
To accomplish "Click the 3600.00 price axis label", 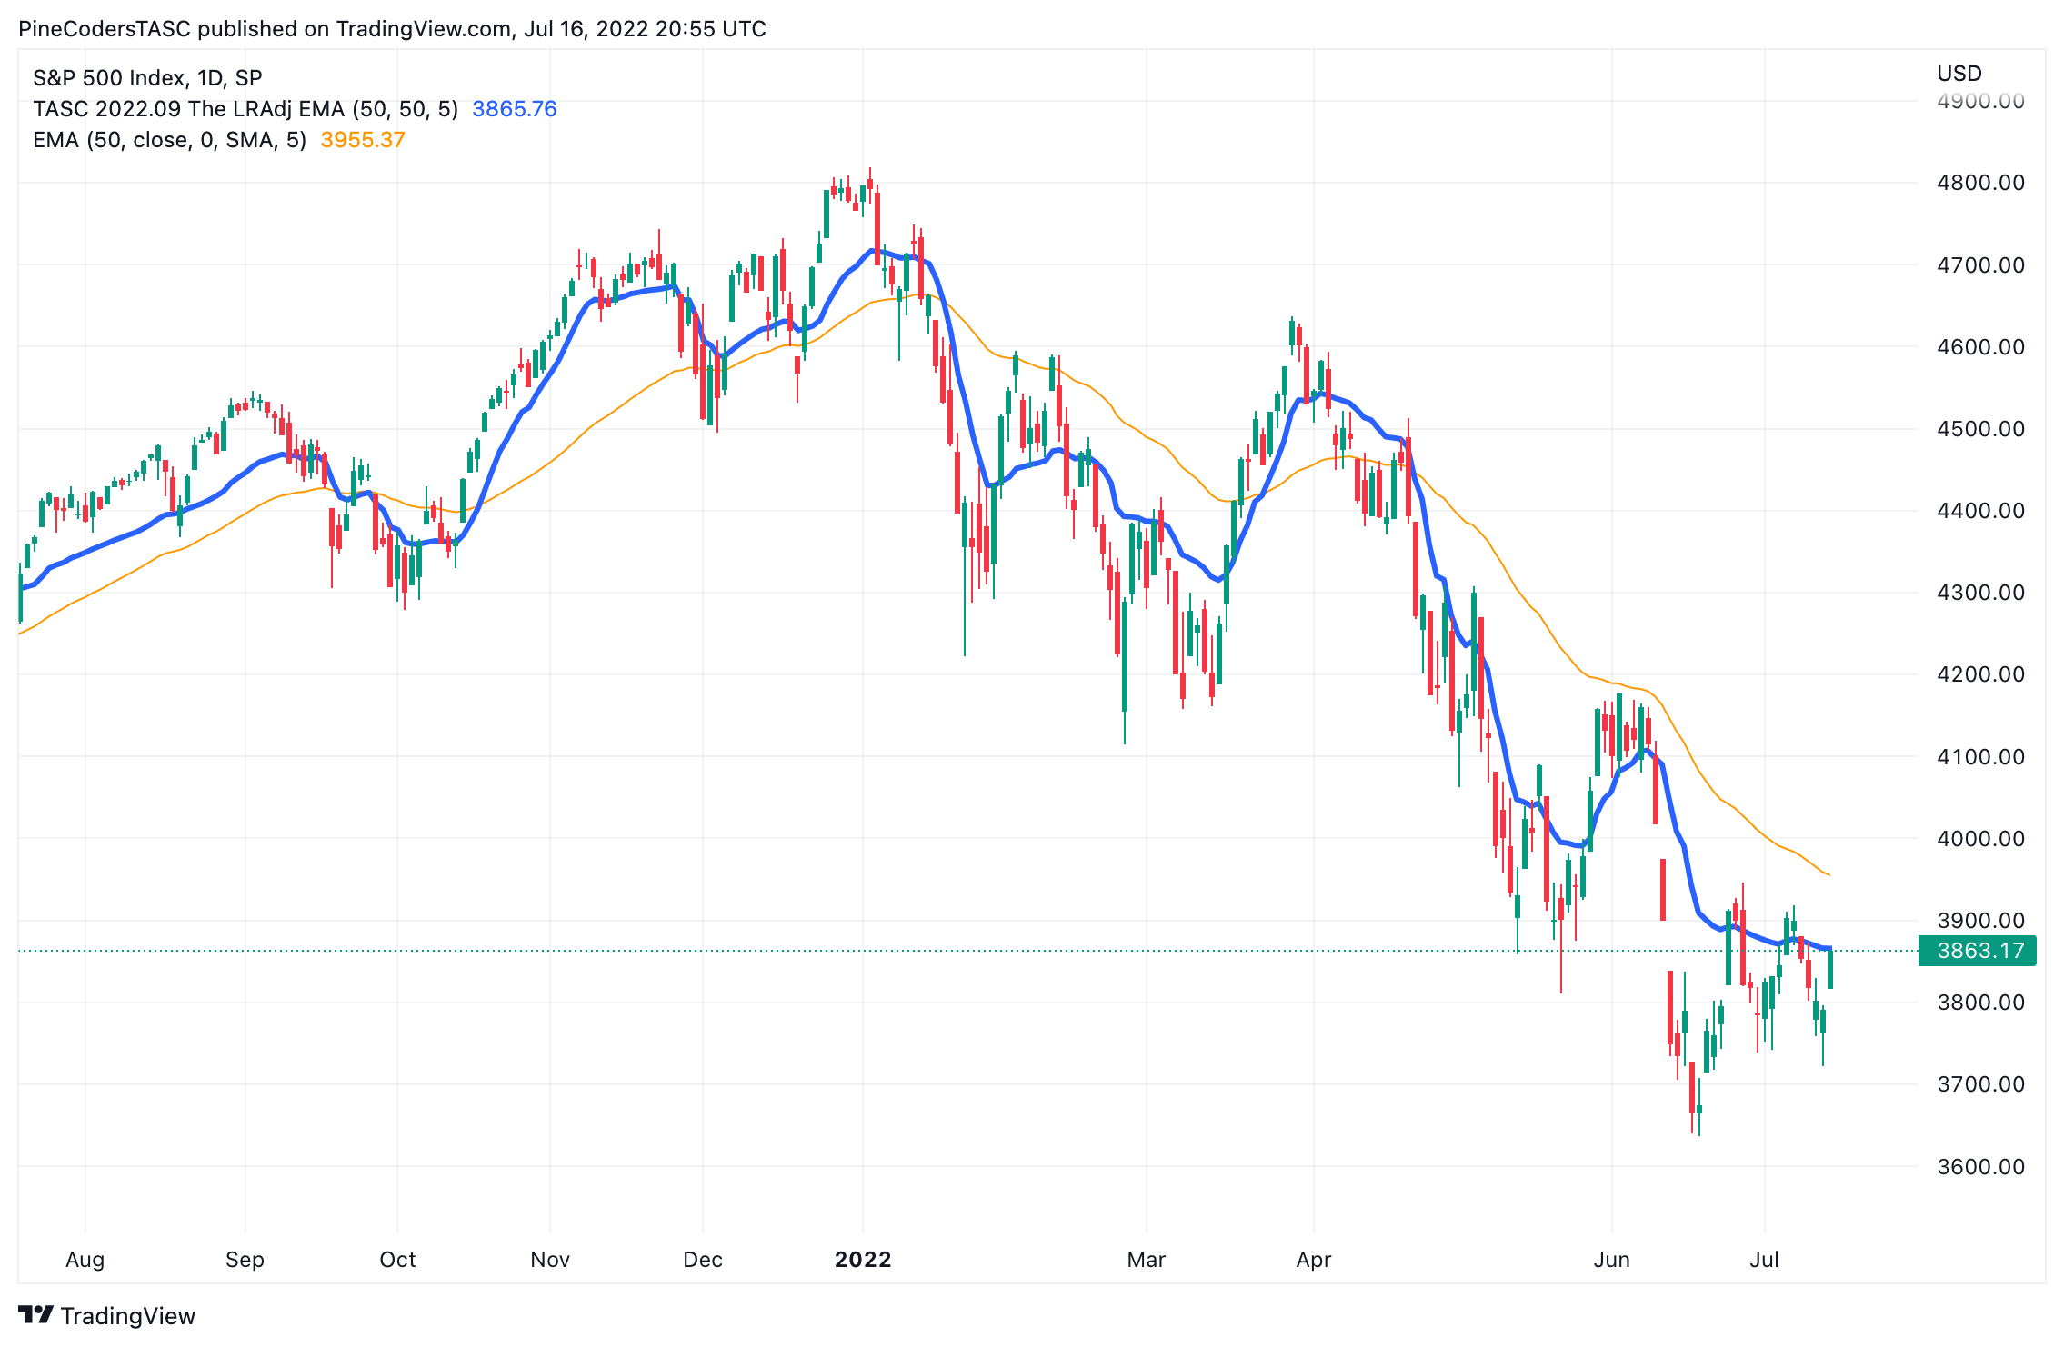I will pyautogui.click(x=1981, y=1167).
